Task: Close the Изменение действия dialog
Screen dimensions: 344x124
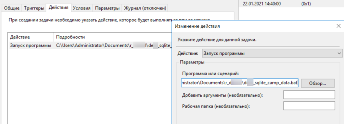Action: 338,26
